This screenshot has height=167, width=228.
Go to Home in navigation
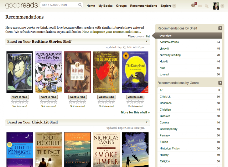click(91, 6)
